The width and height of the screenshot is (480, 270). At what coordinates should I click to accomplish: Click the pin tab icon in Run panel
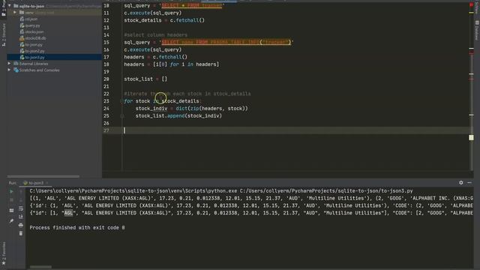12,220
